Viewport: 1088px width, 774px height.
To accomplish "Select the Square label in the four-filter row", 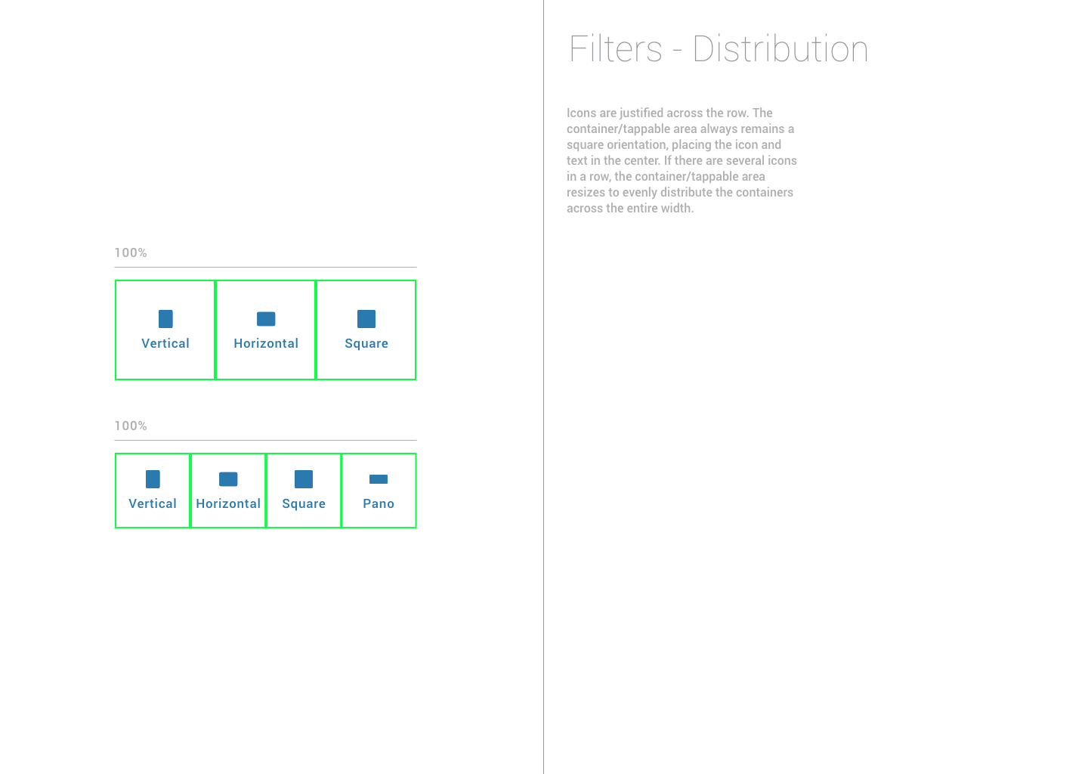I will (304, 504).
